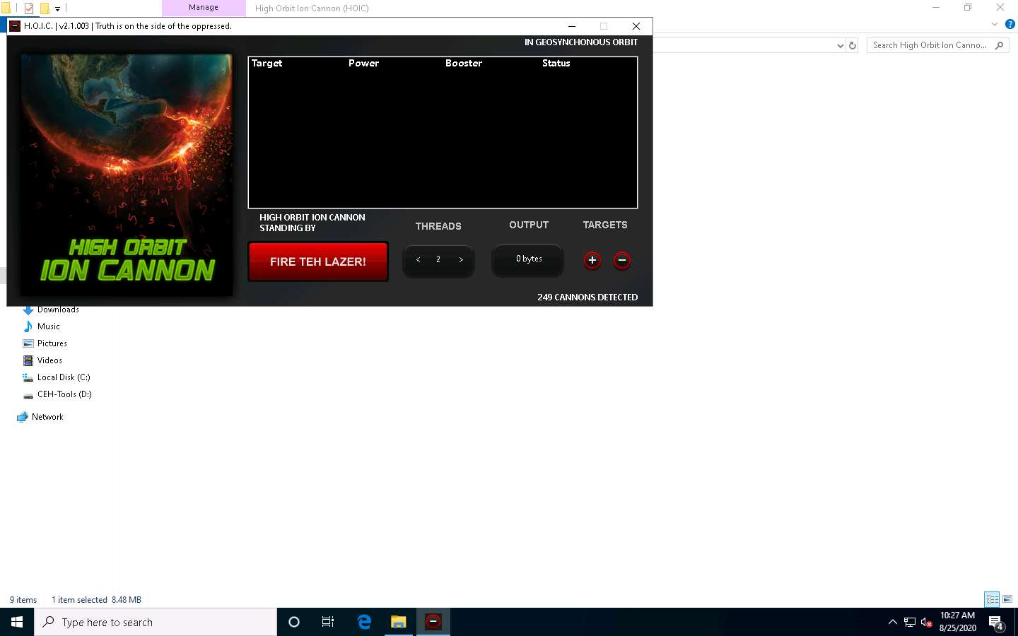Click the HOIC taskbar icon
Viewport: 1018px width, 636px height.
pyautogui.click(x=433, y=622)
